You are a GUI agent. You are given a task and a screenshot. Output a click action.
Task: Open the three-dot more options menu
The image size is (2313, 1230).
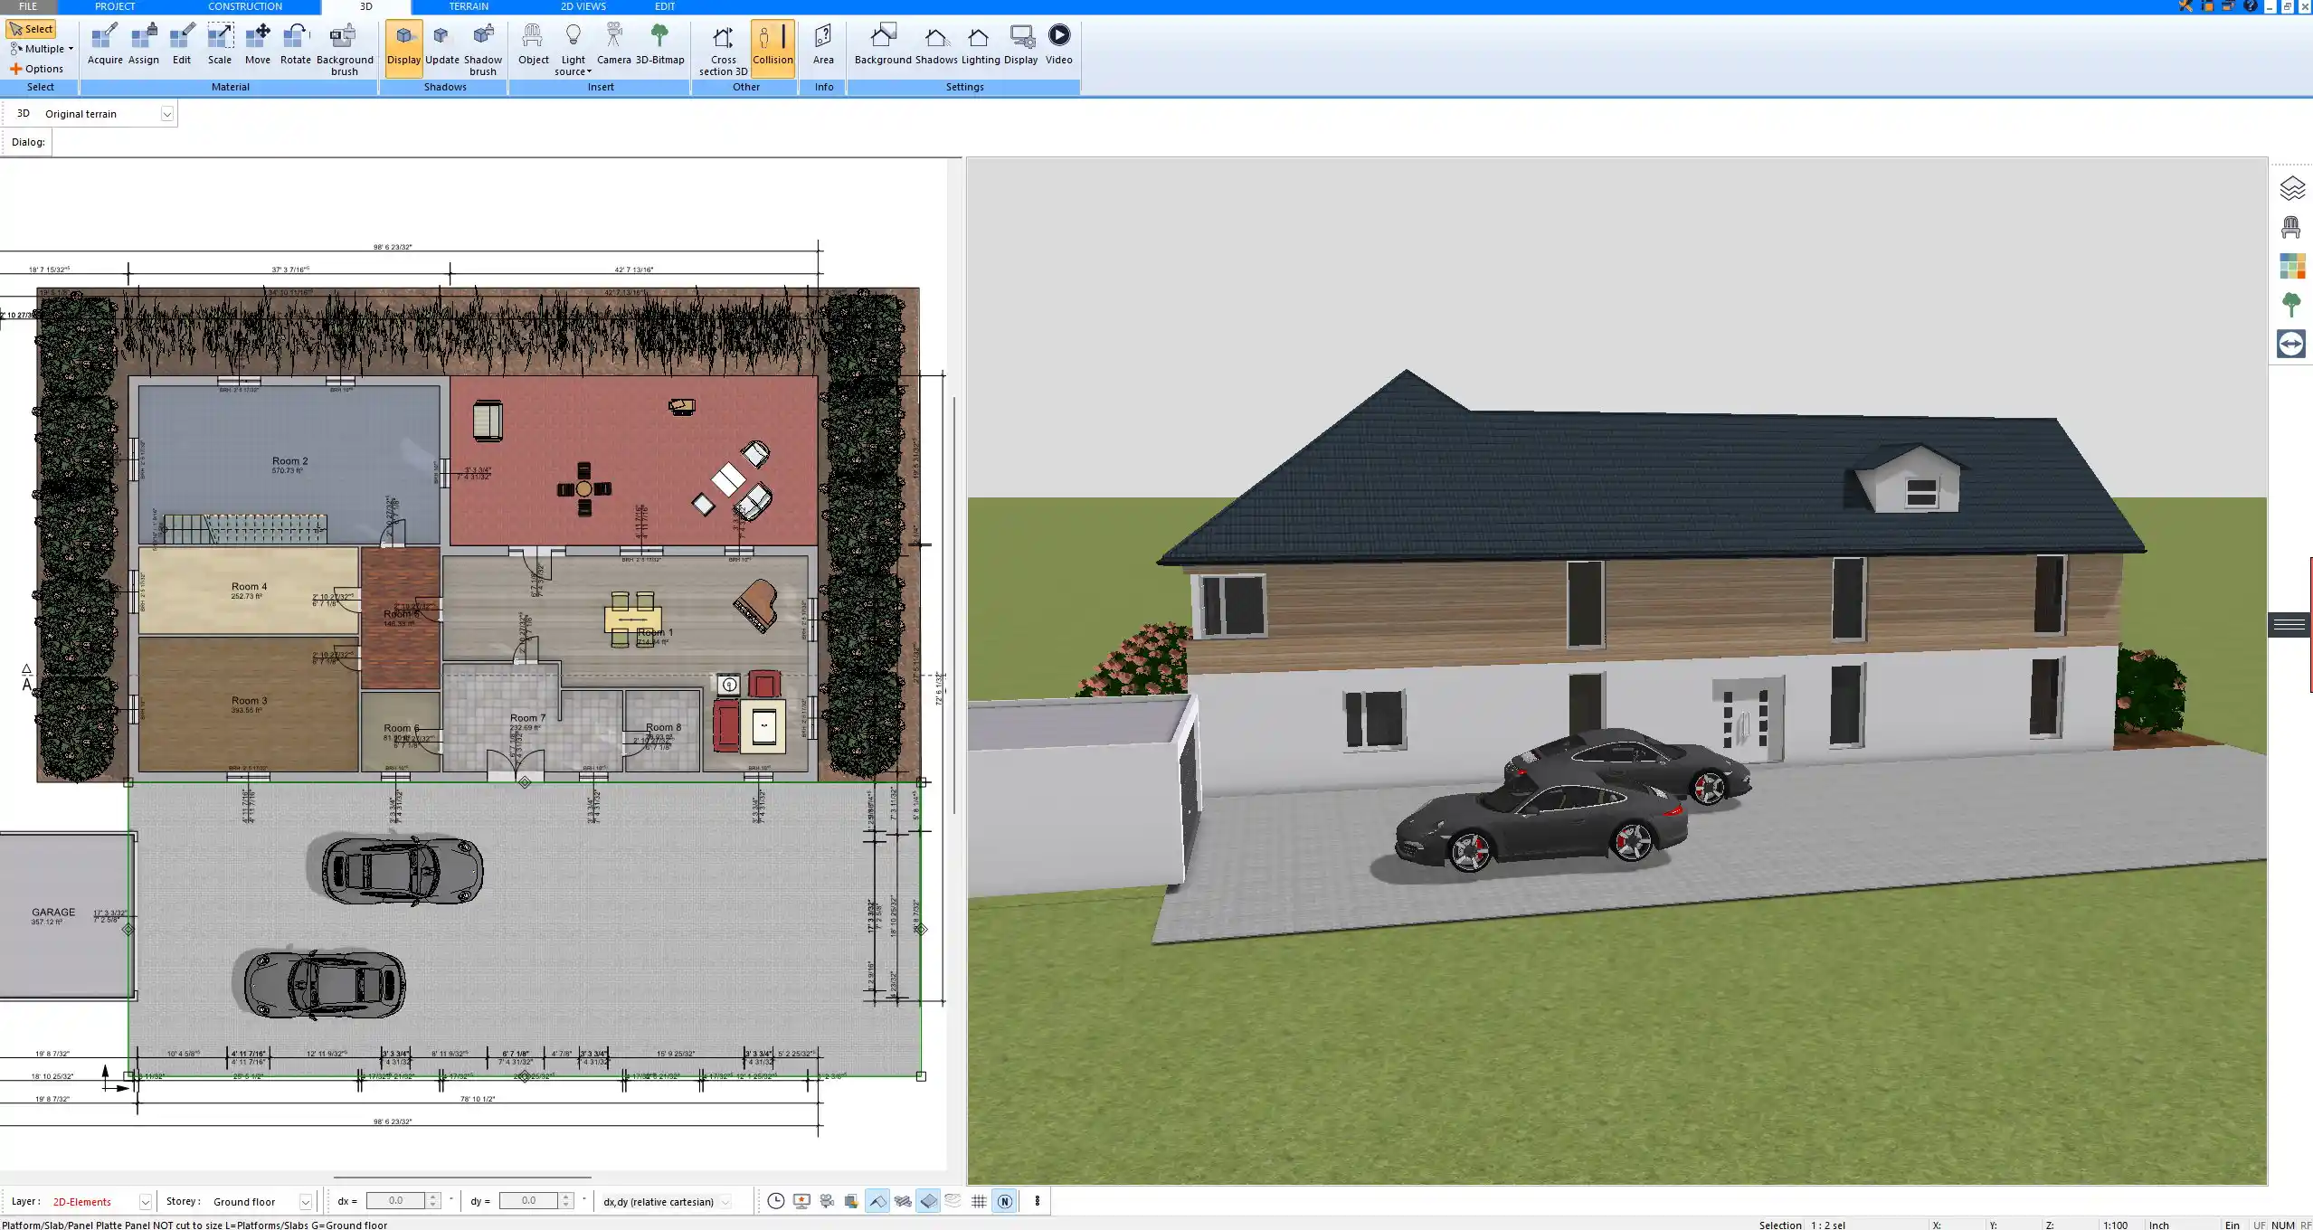(x=1038, y=1201)
